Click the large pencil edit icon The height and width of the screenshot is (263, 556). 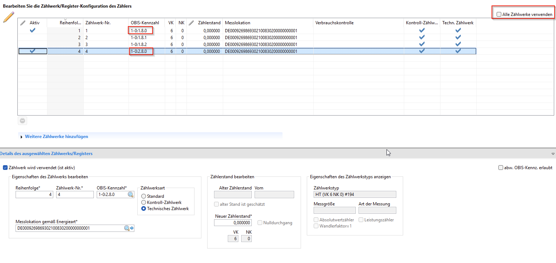pyautogui.click(x=8, y=17)
